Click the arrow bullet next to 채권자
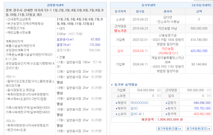This screenshot has width=213, height=135. point(117,103)
